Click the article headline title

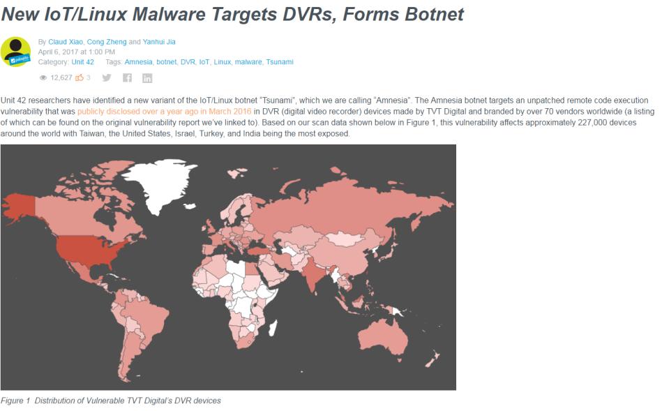click(232, 14)
